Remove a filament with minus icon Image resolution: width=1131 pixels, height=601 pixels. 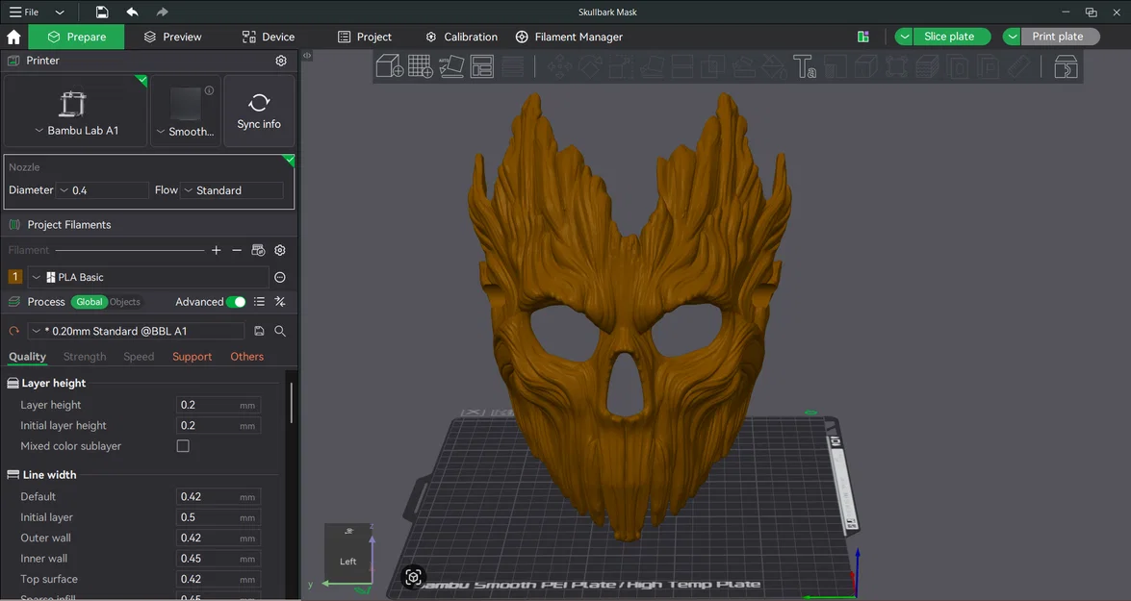point(237,250)
